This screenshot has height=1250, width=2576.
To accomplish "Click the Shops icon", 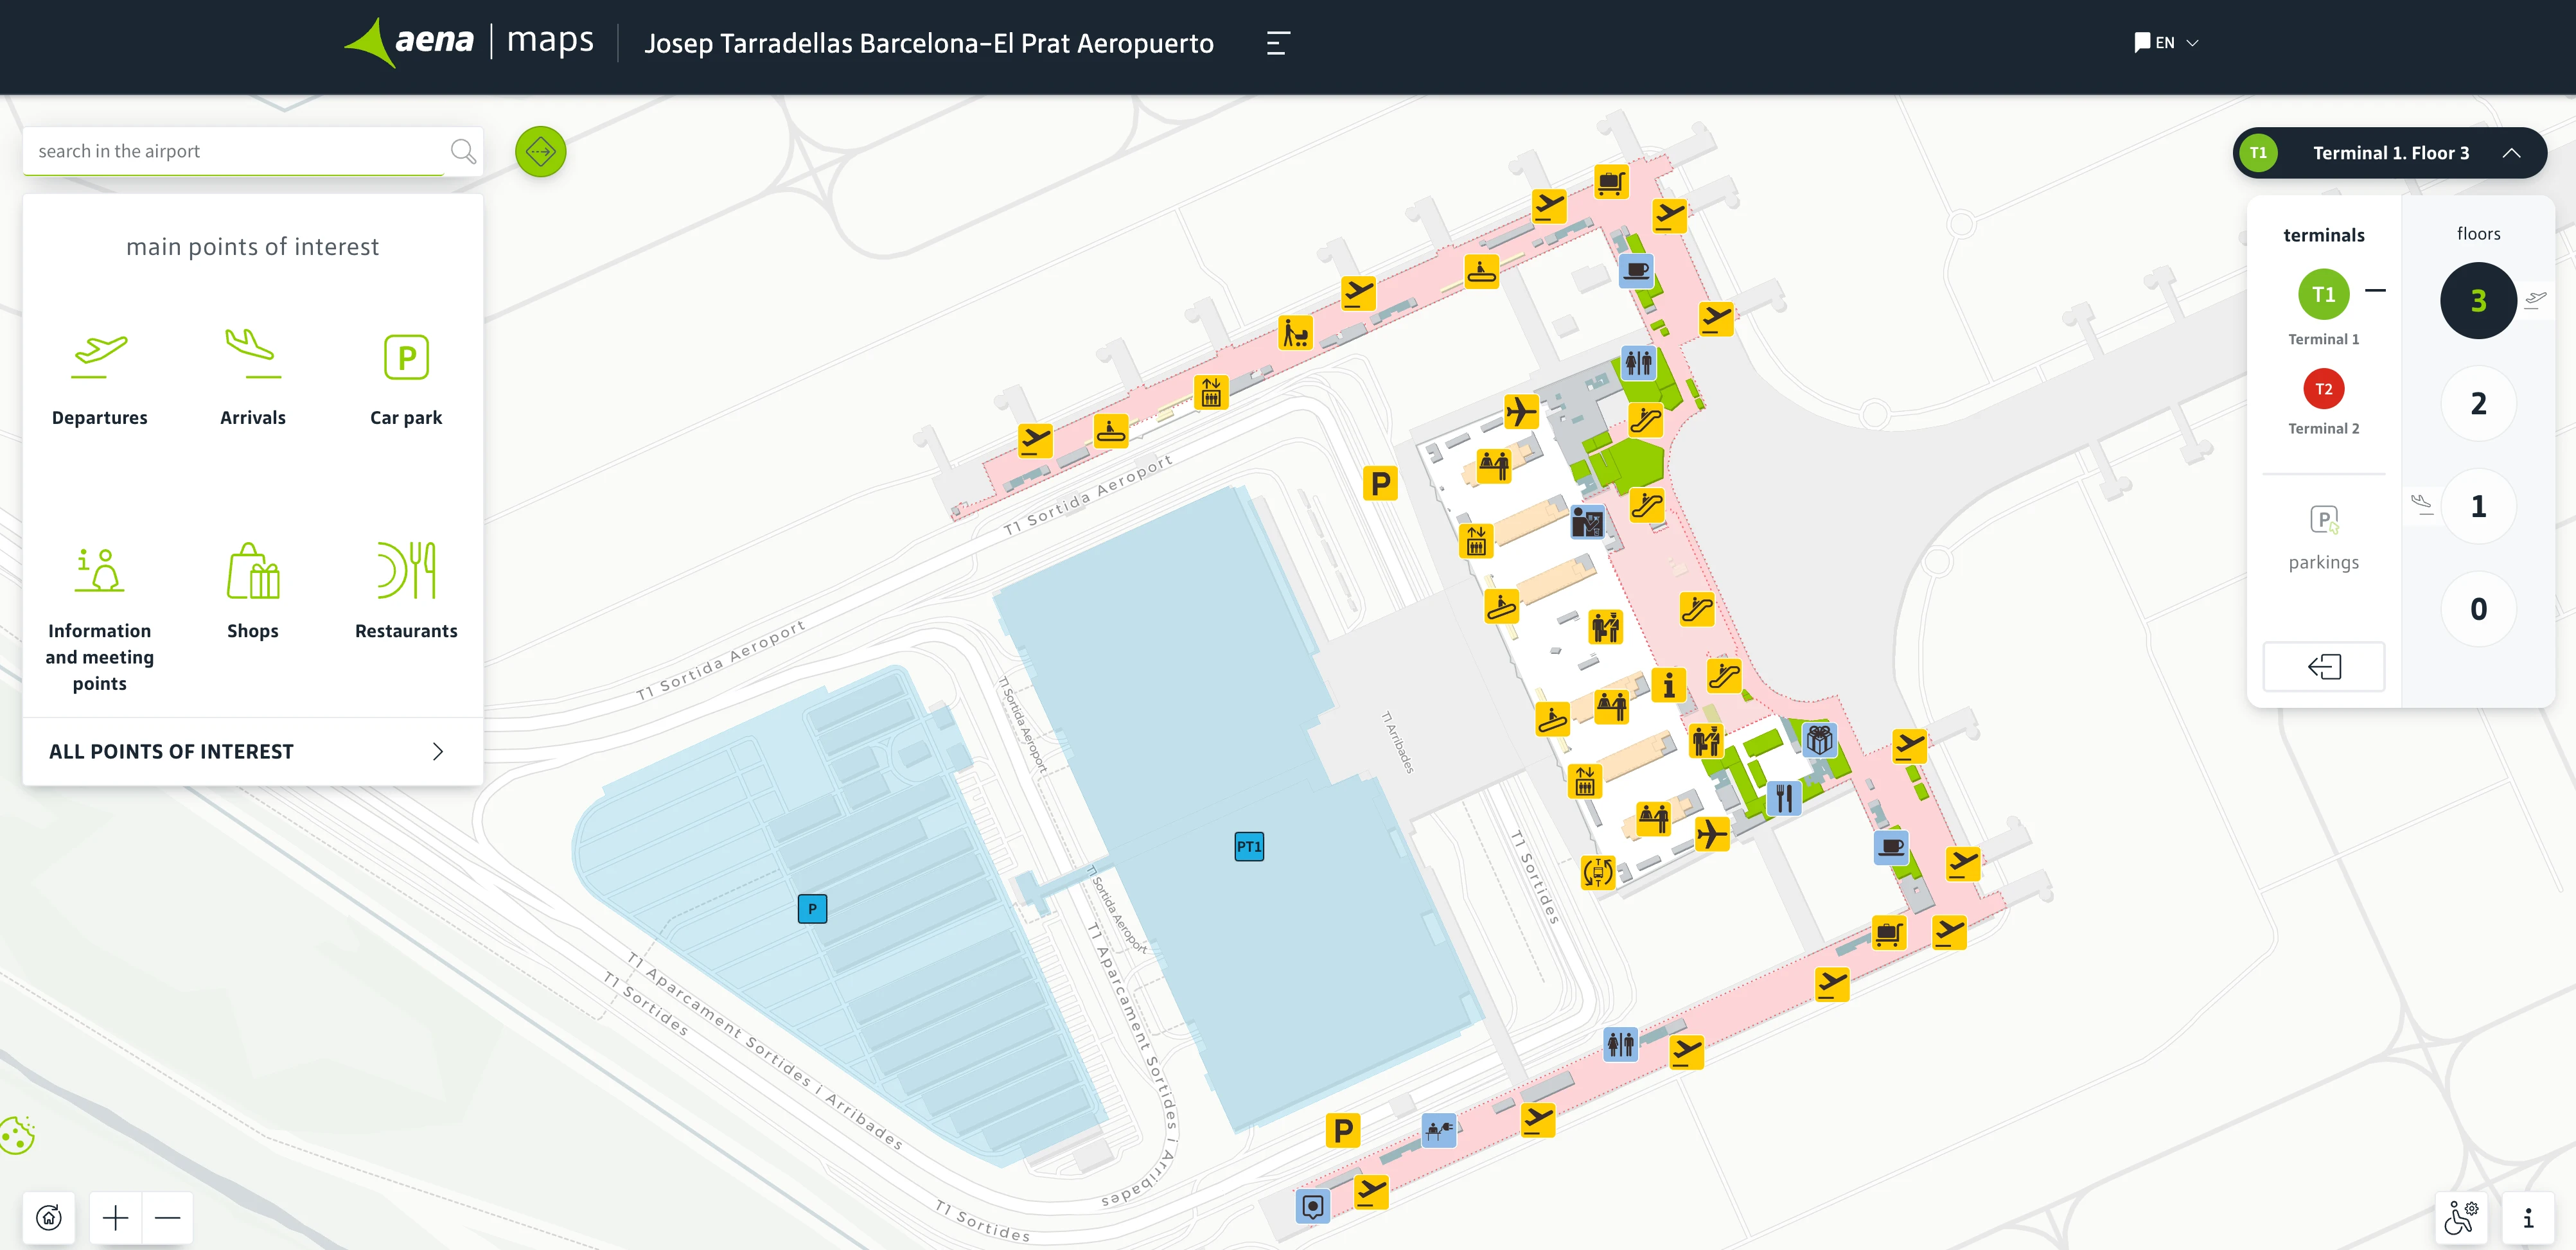I will click(x=252, y=570).
